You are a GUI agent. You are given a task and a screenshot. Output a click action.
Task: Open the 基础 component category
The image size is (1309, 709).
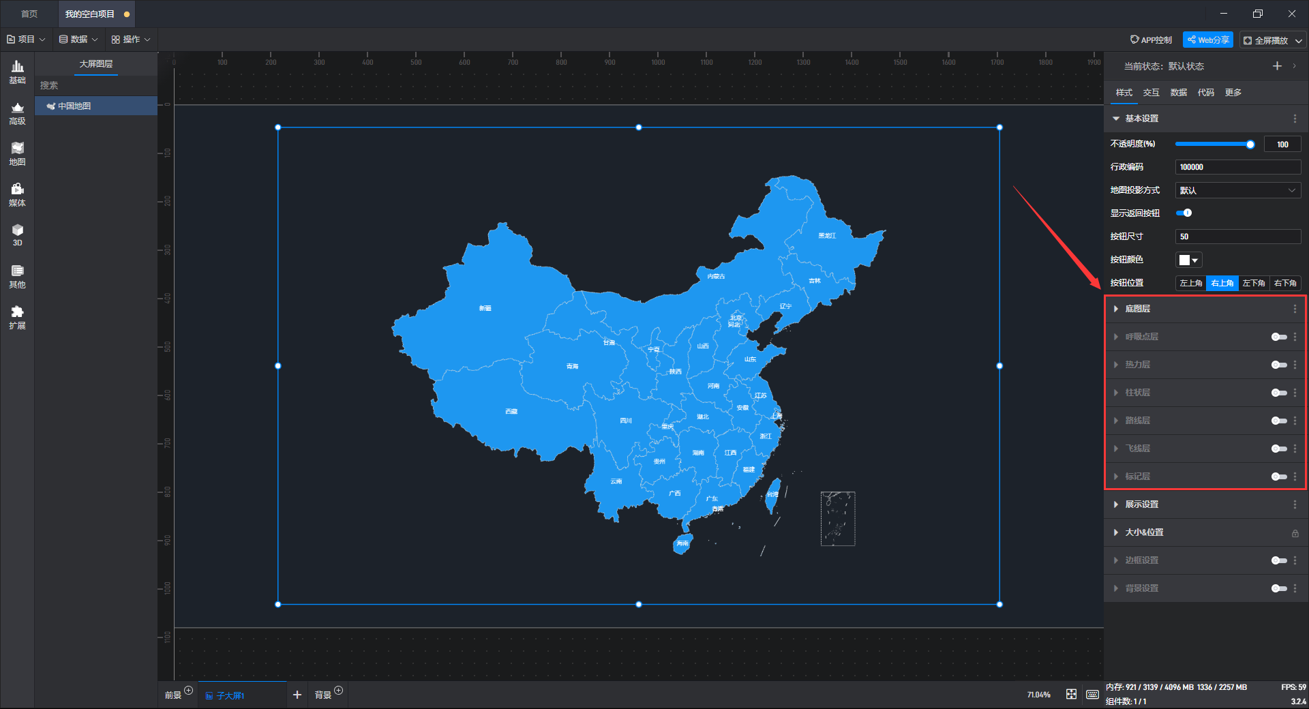(17, 72)
